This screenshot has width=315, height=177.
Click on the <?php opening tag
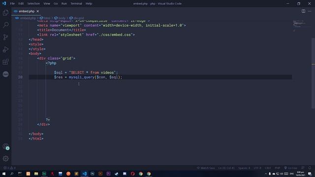click(51, 63)
